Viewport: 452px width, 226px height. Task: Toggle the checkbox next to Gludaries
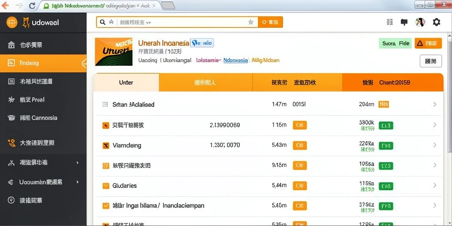[x=106, y=186]
